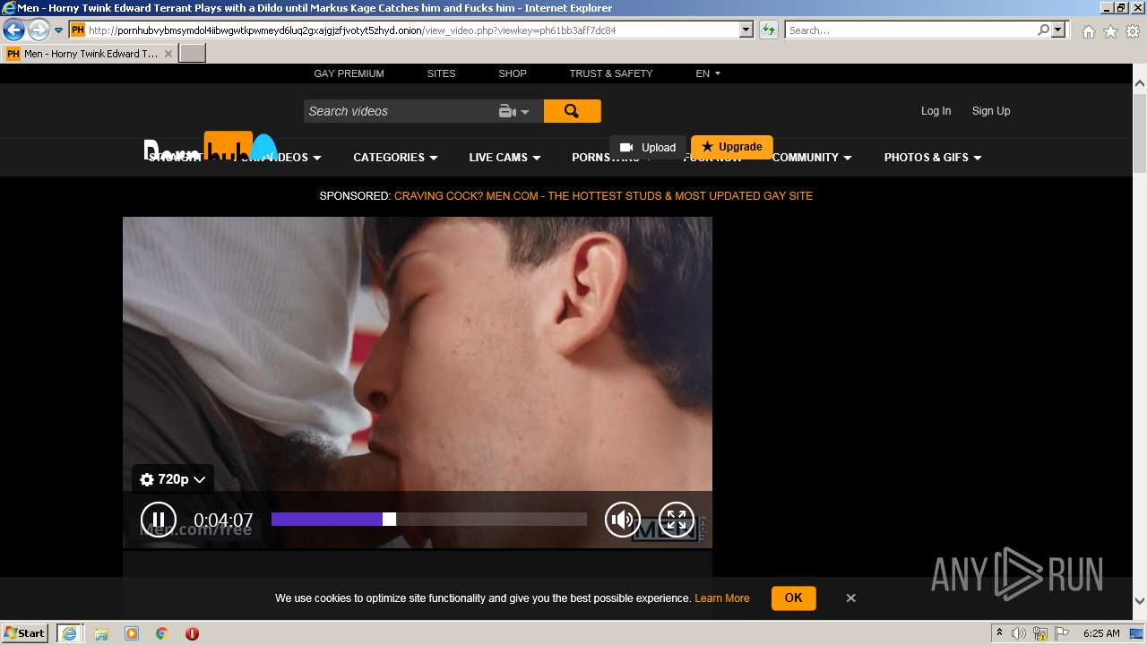The image size is (1147, 645).
Task: Open Windows Explorer folder from taskbar
Action: (101, 633)
